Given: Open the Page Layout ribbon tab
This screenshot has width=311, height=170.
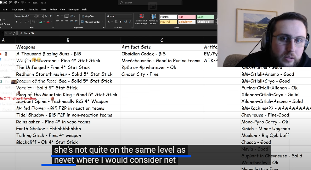Looking at the screenshot, I should tap(19, 9).
